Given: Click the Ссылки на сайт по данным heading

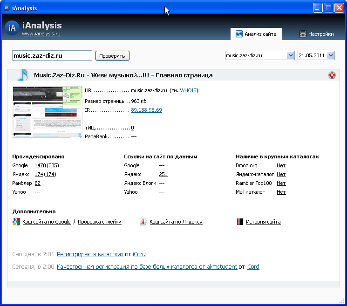Looking at the screenshot, I should [x=161, y=156].
